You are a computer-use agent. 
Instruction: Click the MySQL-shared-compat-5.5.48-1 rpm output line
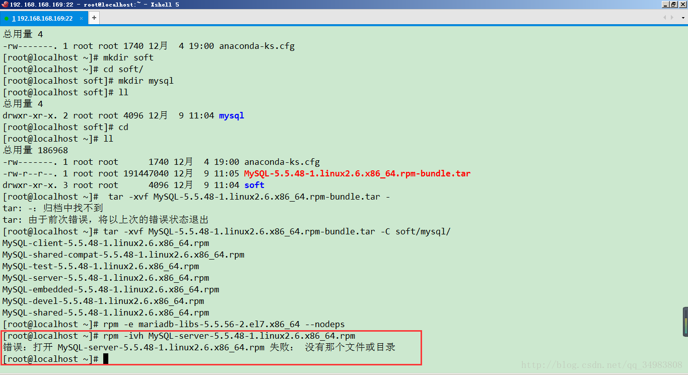123,255
